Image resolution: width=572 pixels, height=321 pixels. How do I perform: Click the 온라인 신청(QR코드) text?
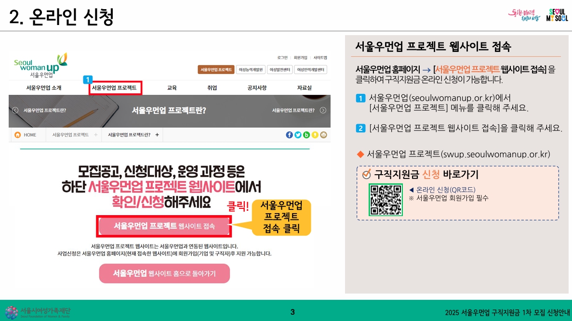(446, 190)
